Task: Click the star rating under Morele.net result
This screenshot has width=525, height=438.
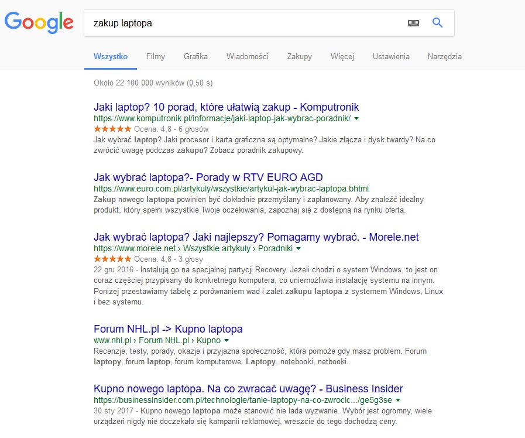Action: [112, 259]
